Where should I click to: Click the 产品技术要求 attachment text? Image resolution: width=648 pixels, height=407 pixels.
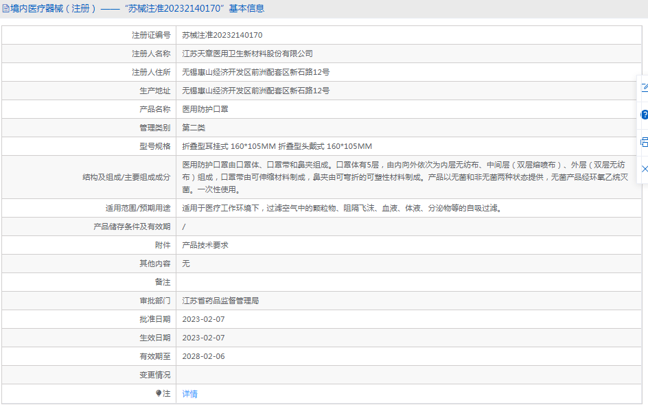click(205, 245)
